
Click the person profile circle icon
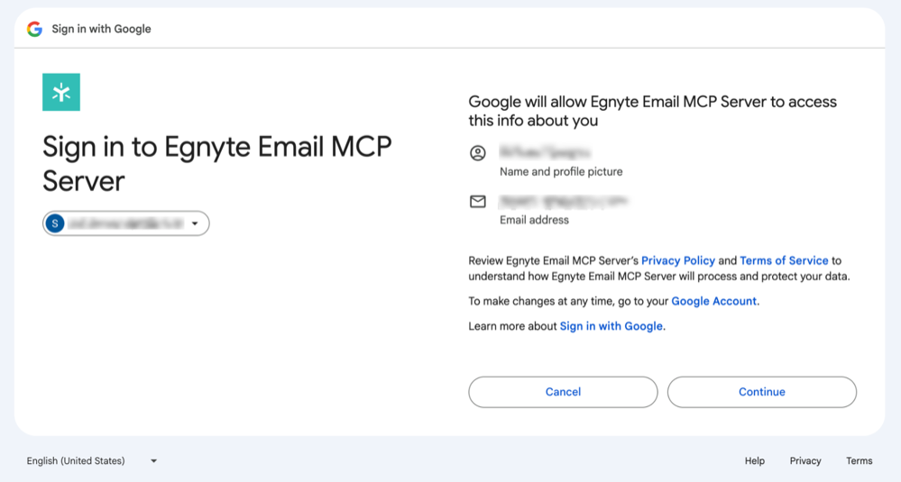click(x=478, y=153)
